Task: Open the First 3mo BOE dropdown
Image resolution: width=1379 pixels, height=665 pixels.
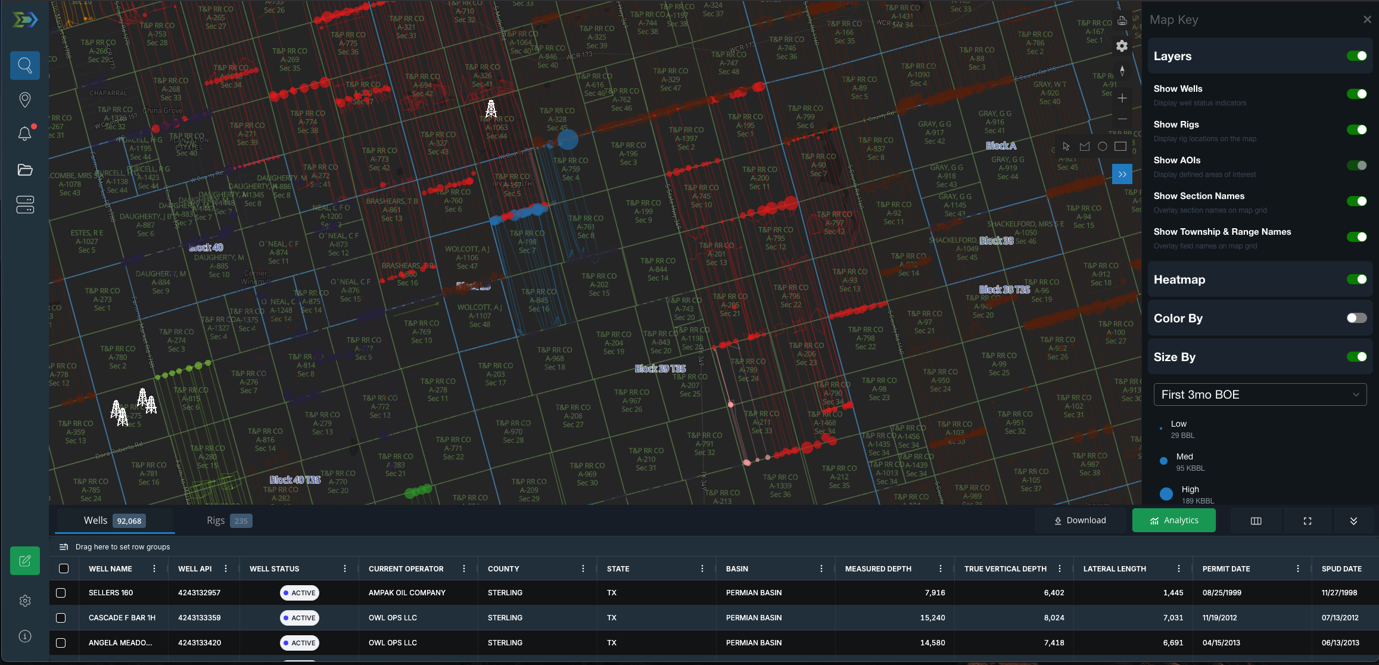Action: pos(1260,394)
